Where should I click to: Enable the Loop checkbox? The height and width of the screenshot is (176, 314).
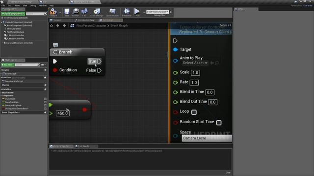[x=194, y=112]
